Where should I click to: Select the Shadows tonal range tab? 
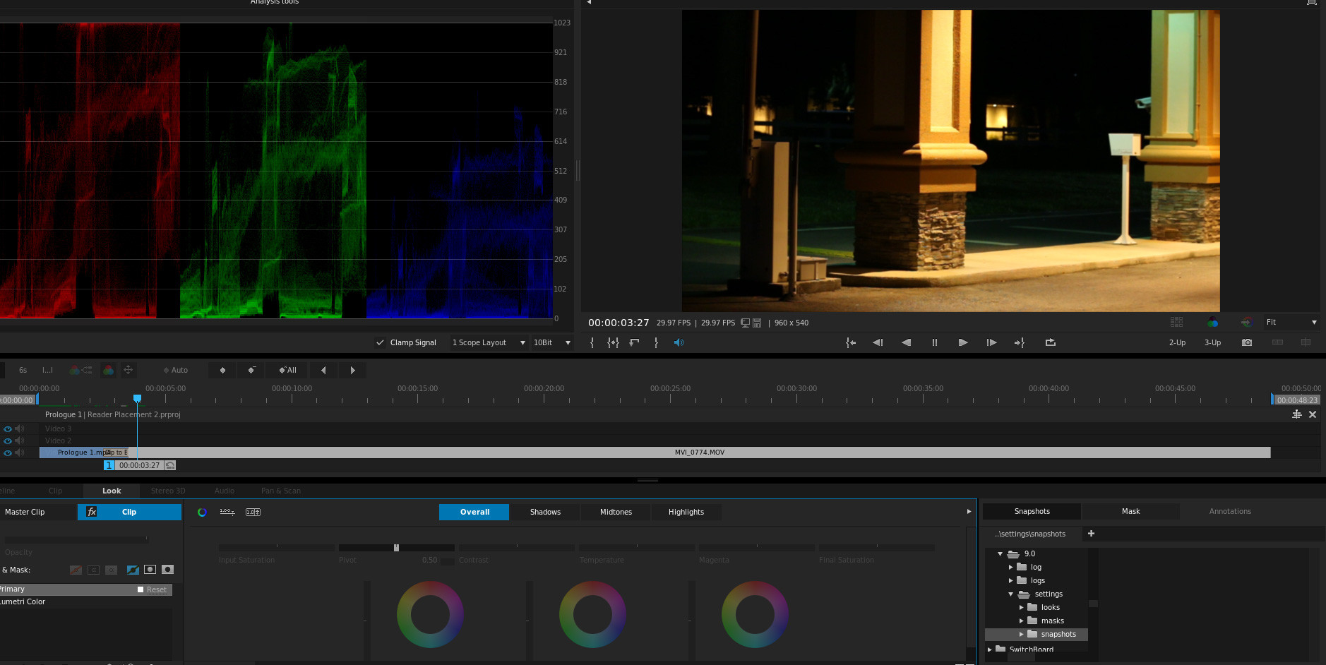[x=545, y=512]
